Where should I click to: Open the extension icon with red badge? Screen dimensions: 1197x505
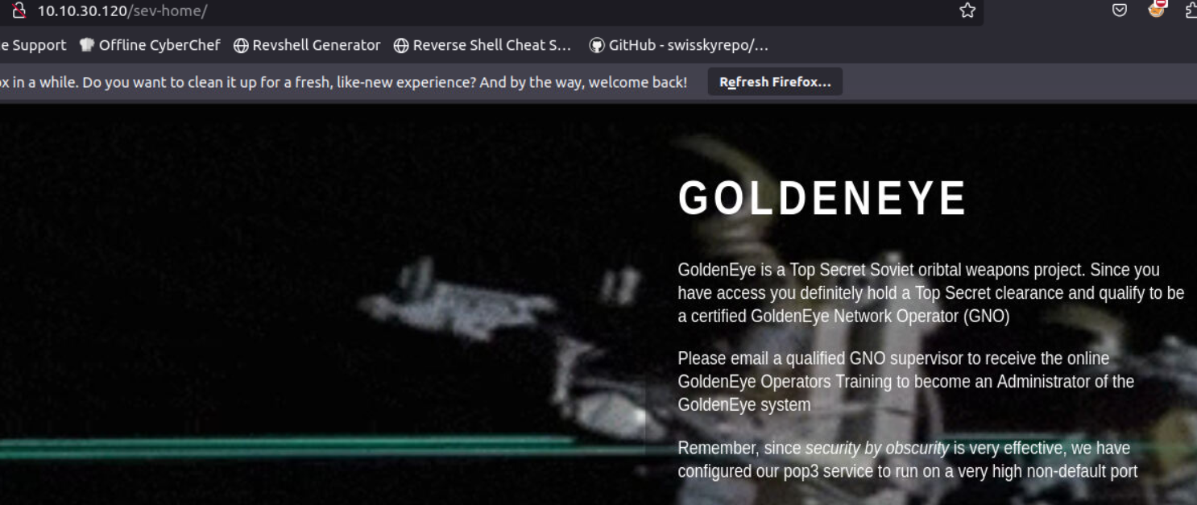pyautogui.click(x=1157, y=10)
